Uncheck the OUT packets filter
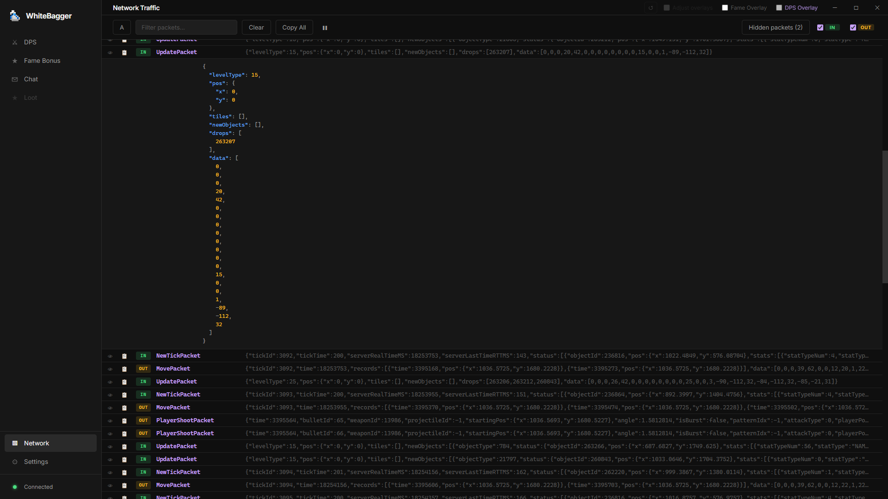888x499 pixels. tap(853, 28)
